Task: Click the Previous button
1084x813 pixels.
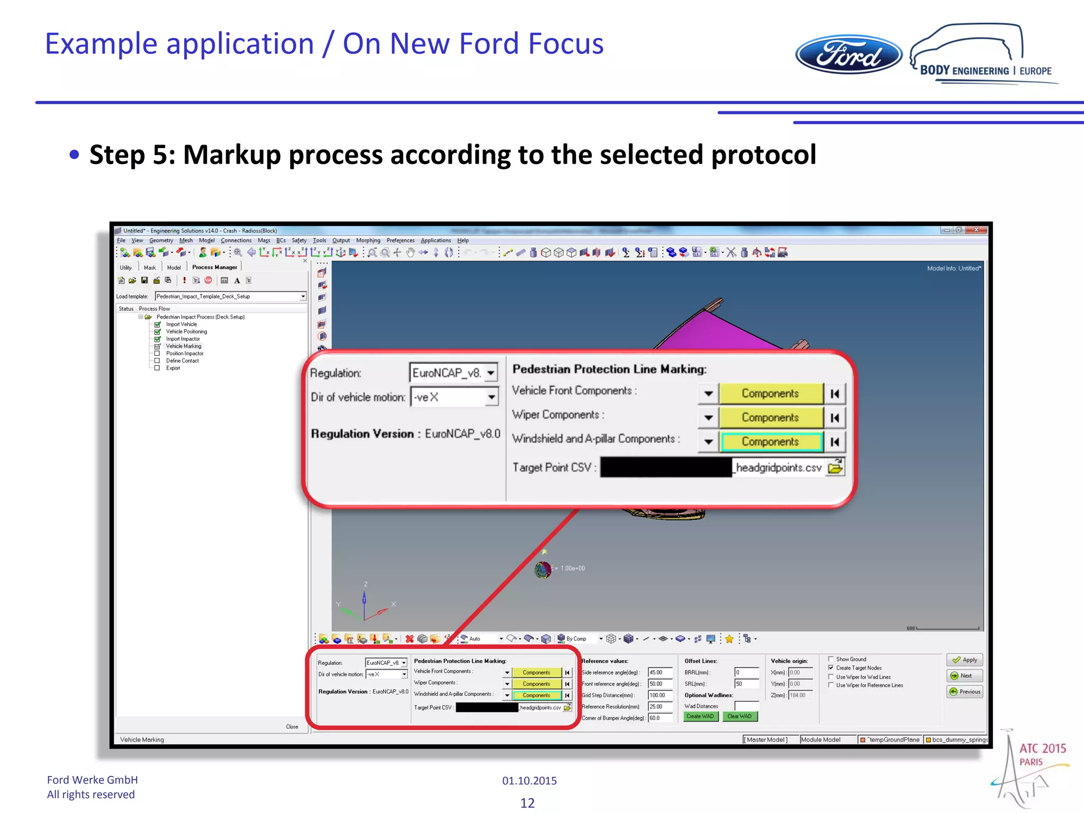Action: click(x=964, y=692)
